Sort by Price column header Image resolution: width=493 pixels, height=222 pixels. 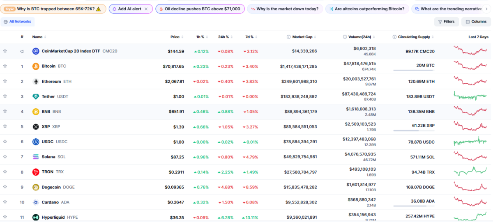coord(177,37)
